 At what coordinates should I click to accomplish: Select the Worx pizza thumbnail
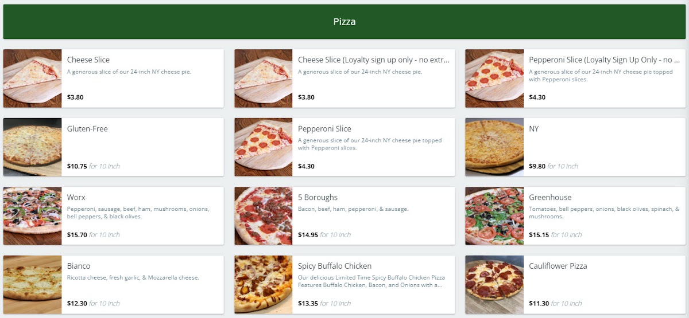click(32, 216)
